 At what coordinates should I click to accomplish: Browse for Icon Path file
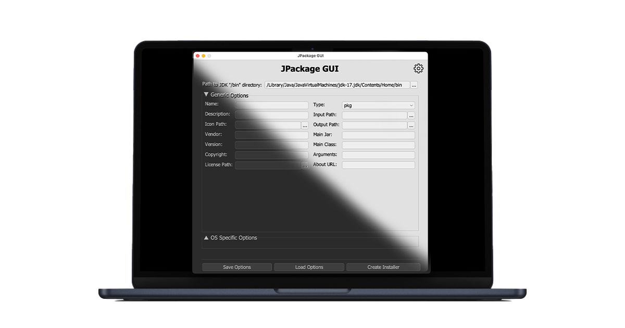(x=305, y=125)
